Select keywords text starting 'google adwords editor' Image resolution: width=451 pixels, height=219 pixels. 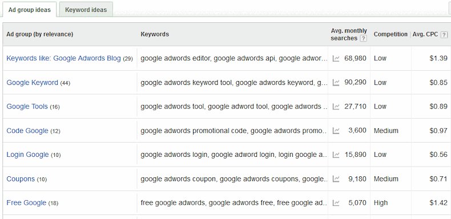(234, 58)
